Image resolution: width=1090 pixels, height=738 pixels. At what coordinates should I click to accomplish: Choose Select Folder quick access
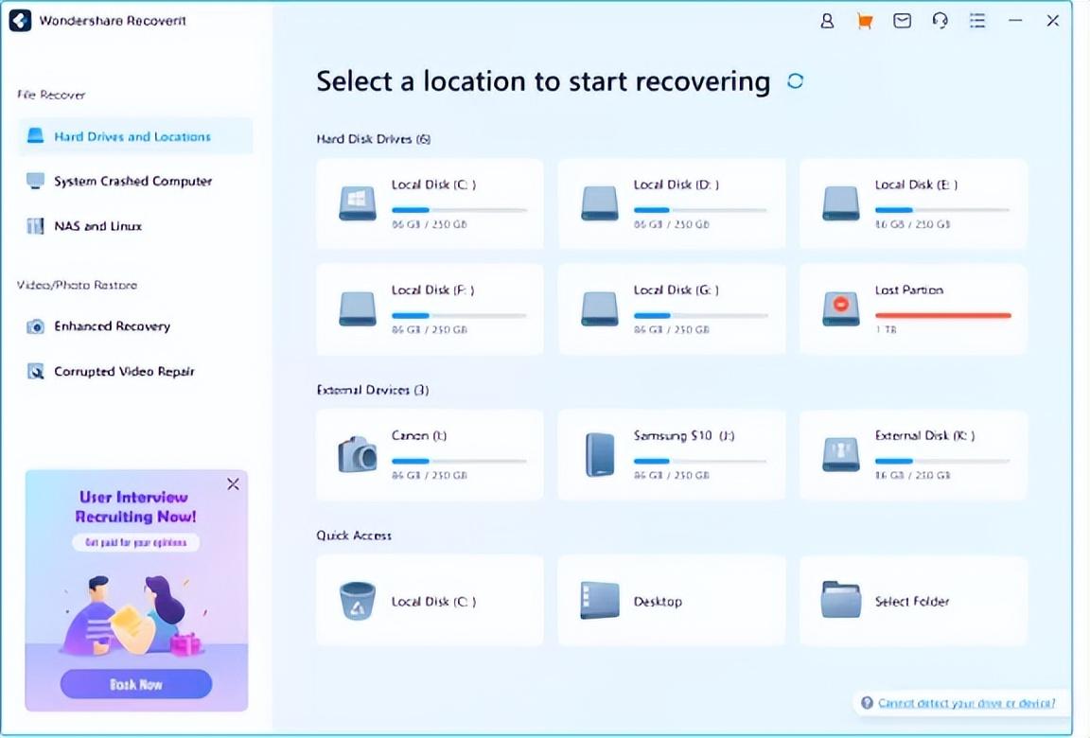[x=913, y=601]
